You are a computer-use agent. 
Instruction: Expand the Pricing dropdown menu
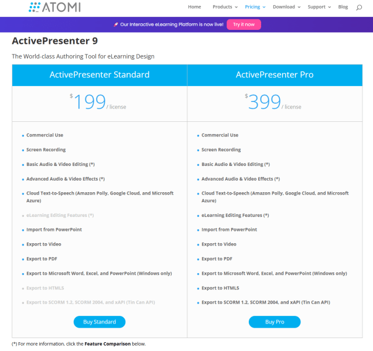255,7
